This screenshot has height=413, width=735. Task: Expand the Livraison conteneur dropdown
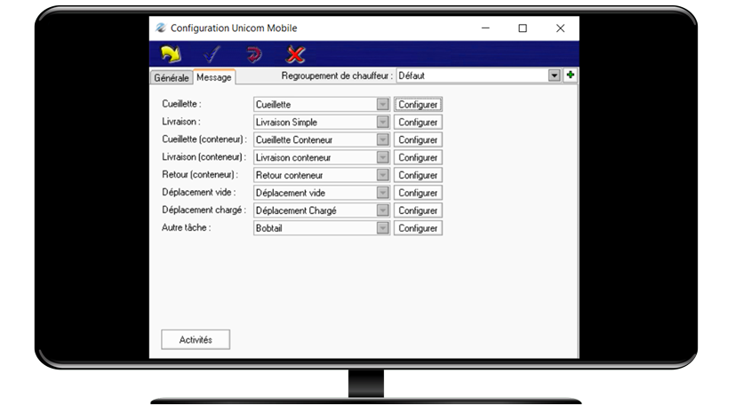coord(382,157)
